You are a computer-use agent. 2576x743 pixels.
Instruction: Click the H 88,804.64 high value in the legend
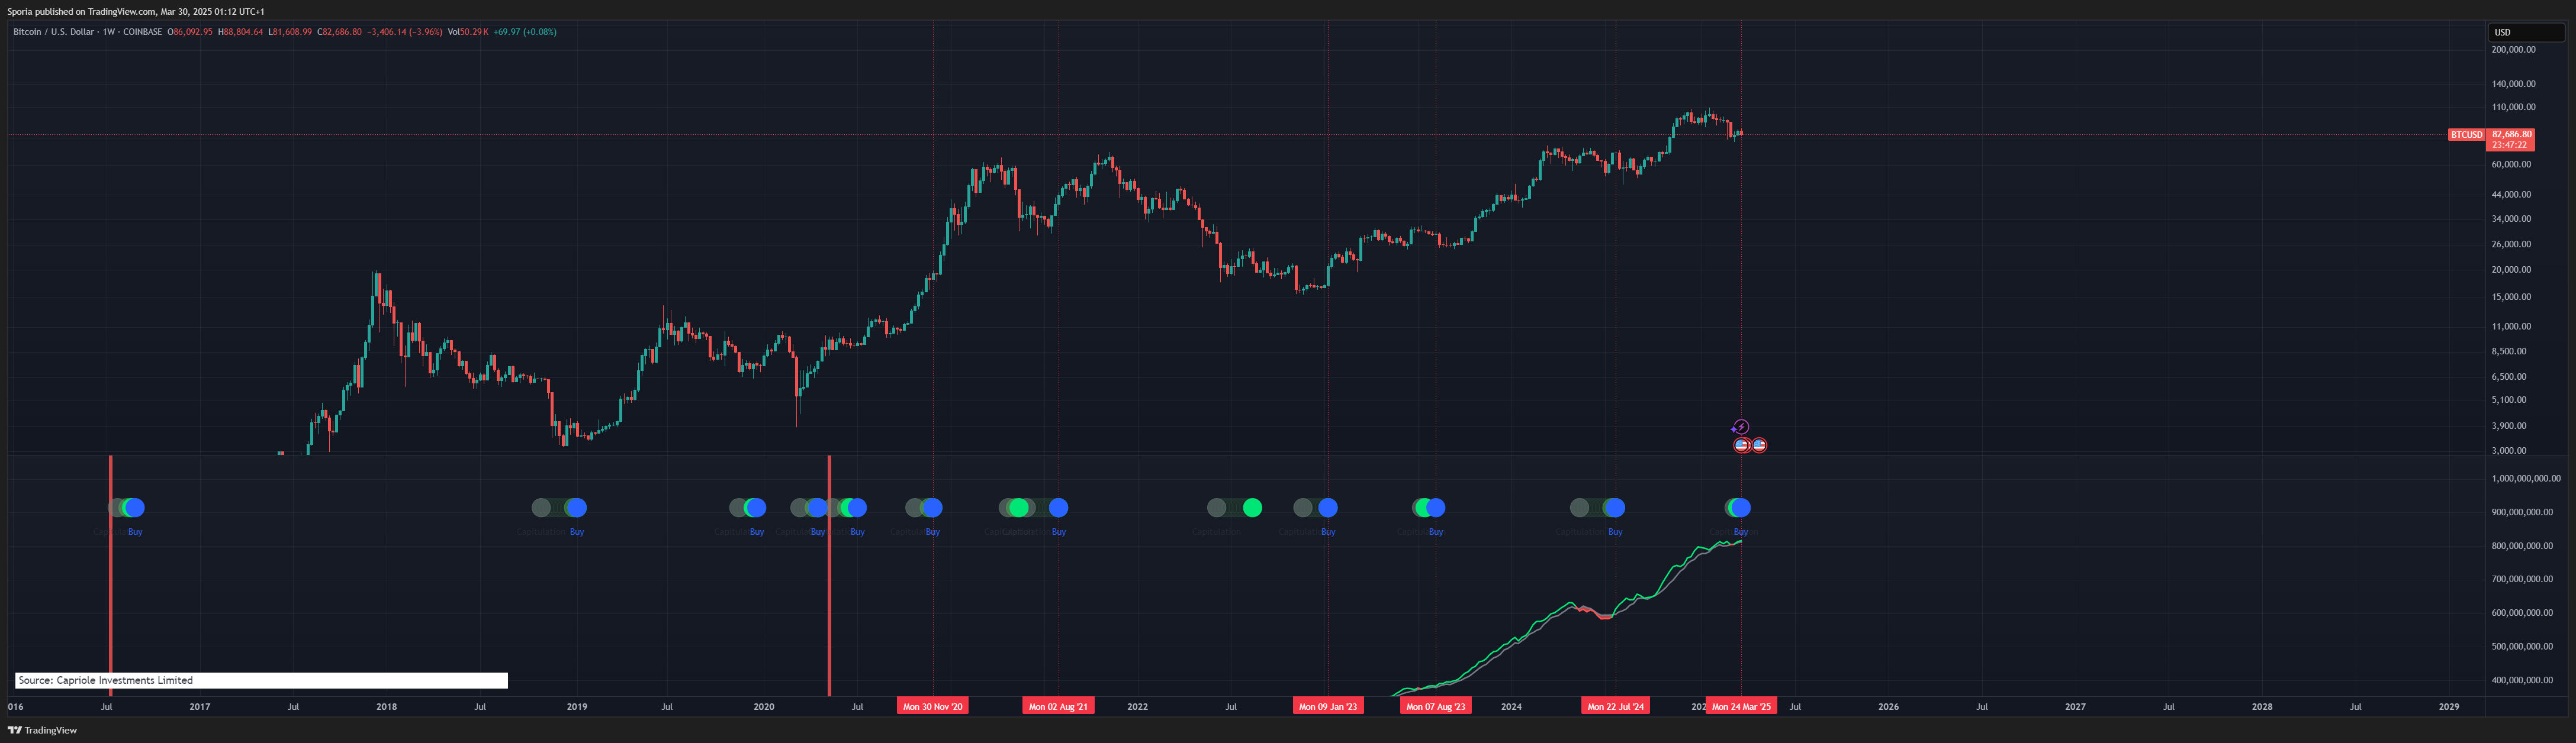click(241, 32)
